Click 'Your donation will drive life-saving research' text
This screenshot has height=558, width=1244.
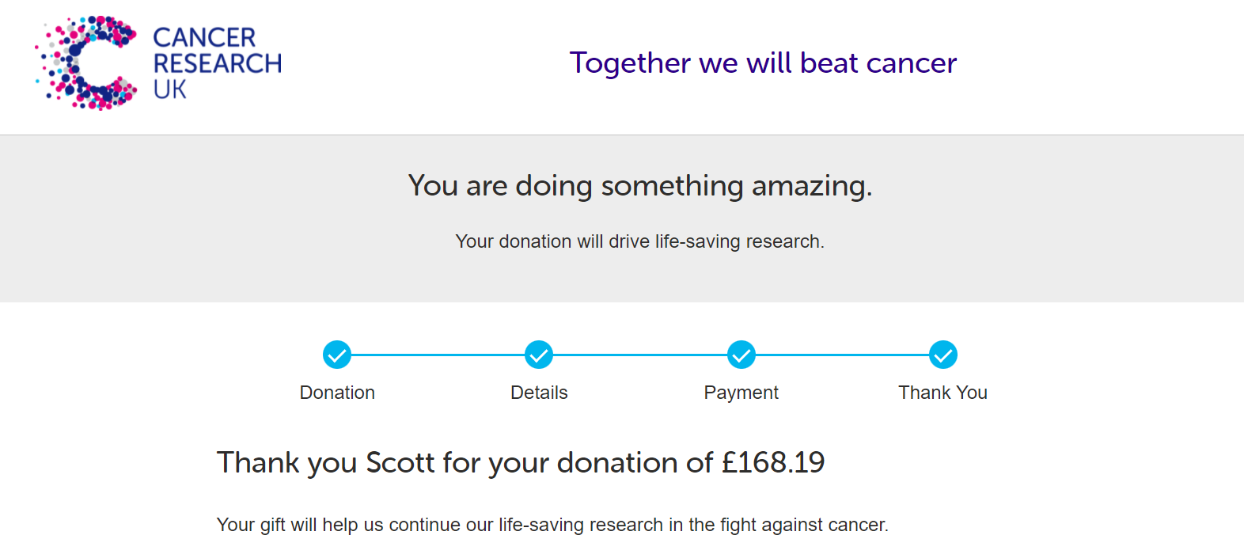640,241
